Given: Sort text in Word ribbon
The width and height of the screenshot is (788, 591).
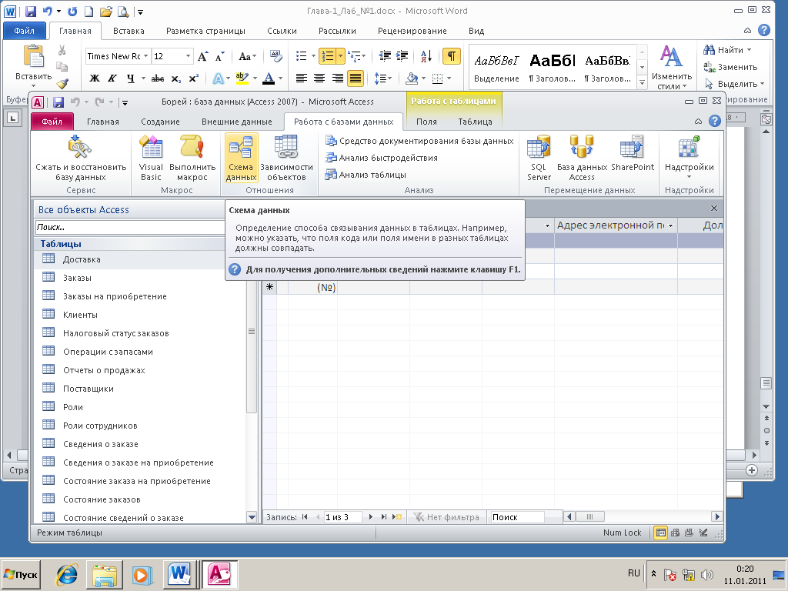Looking at the screenshot, I should click(426, 56).
